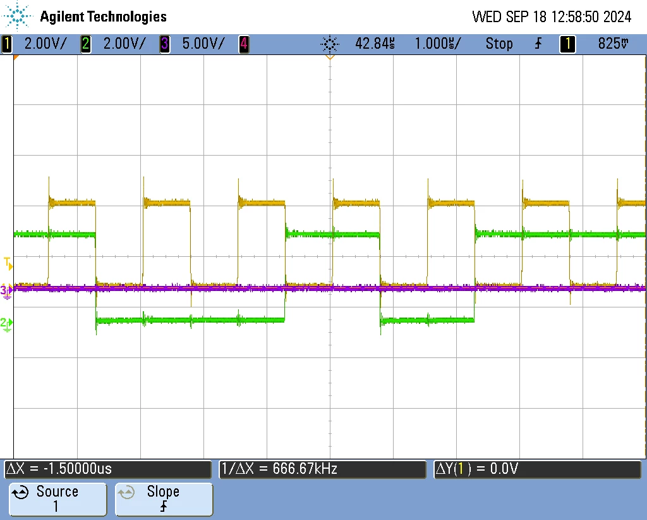Click the Agilent Technologies starburst logo
Screen dimensions: 647x520
coord(17,16)
